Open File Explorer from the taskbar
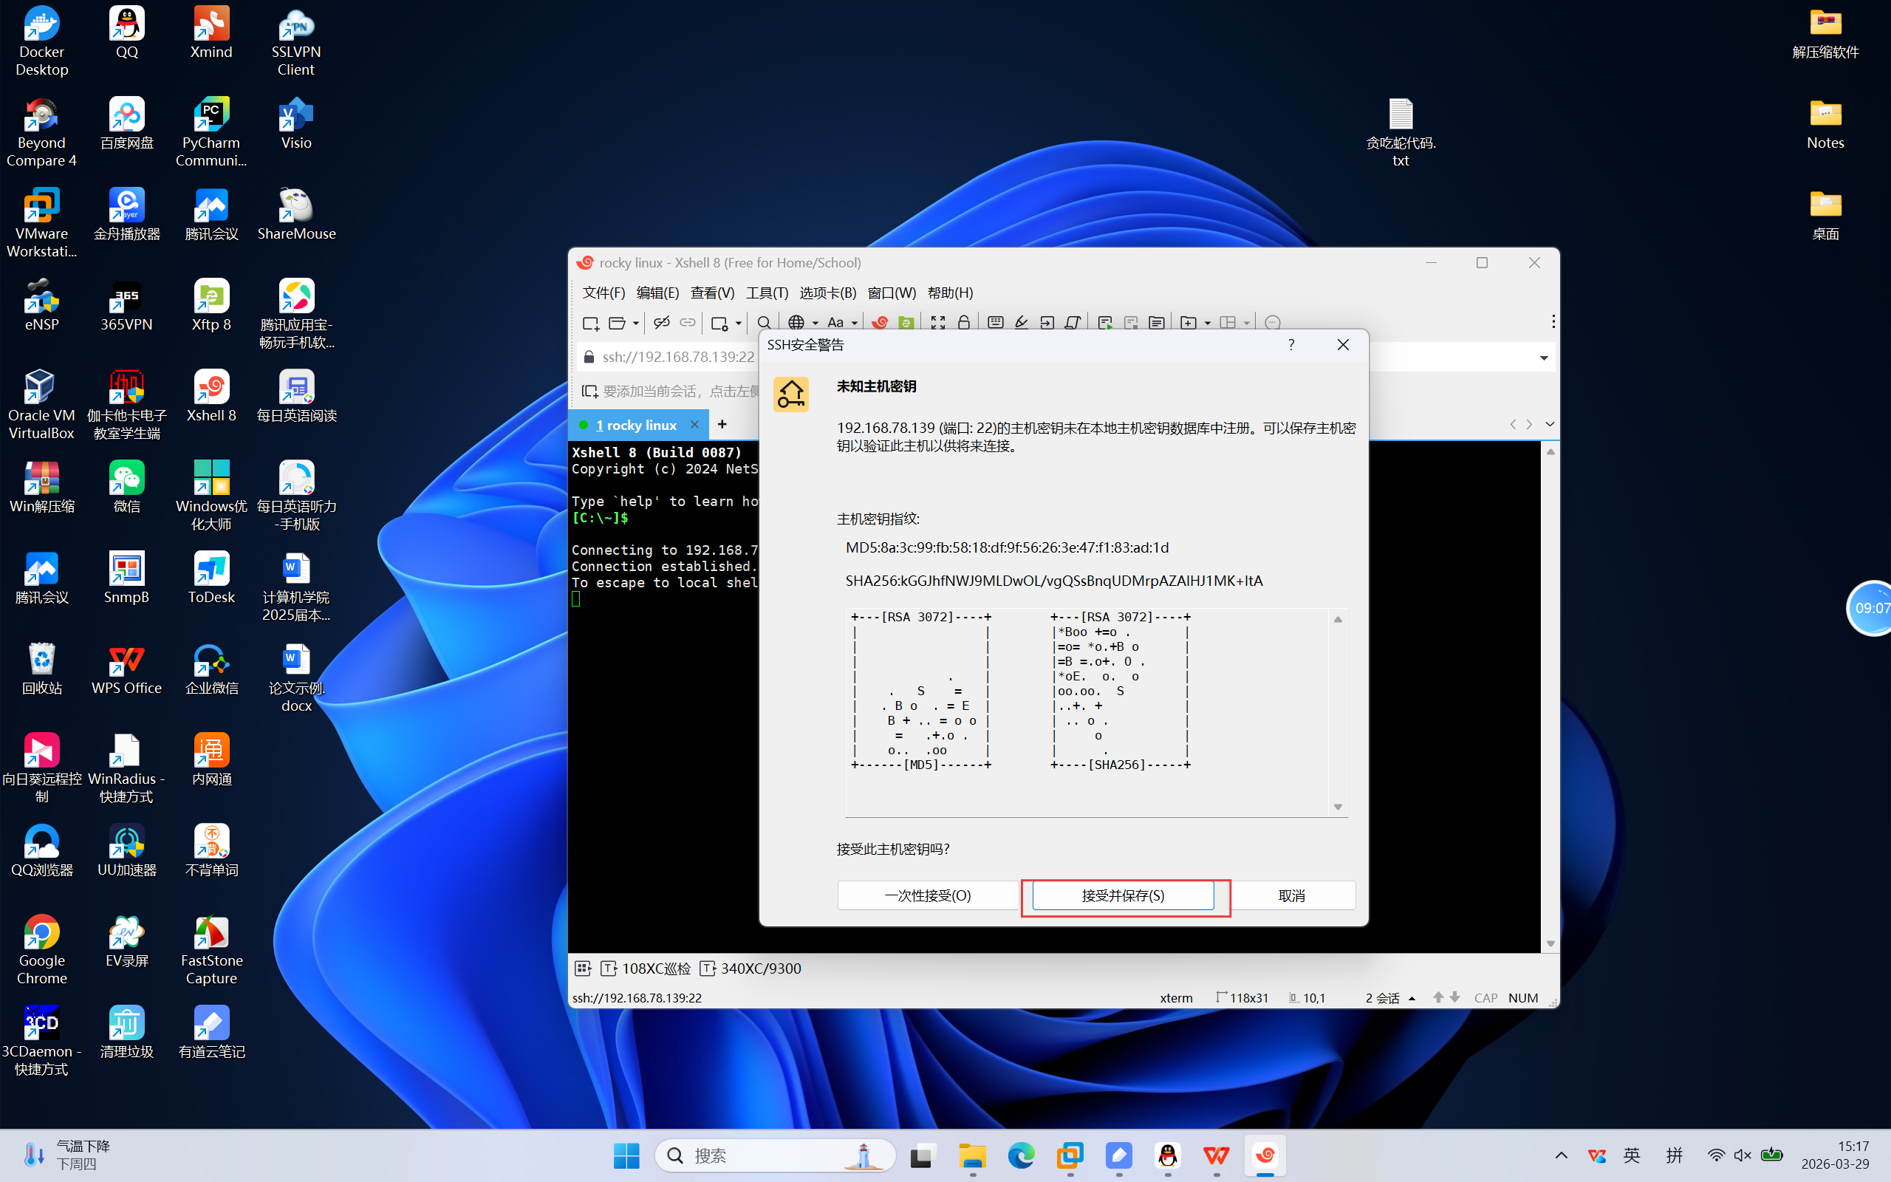This screenshot has height=1182, width=1891. (971, 1155)
